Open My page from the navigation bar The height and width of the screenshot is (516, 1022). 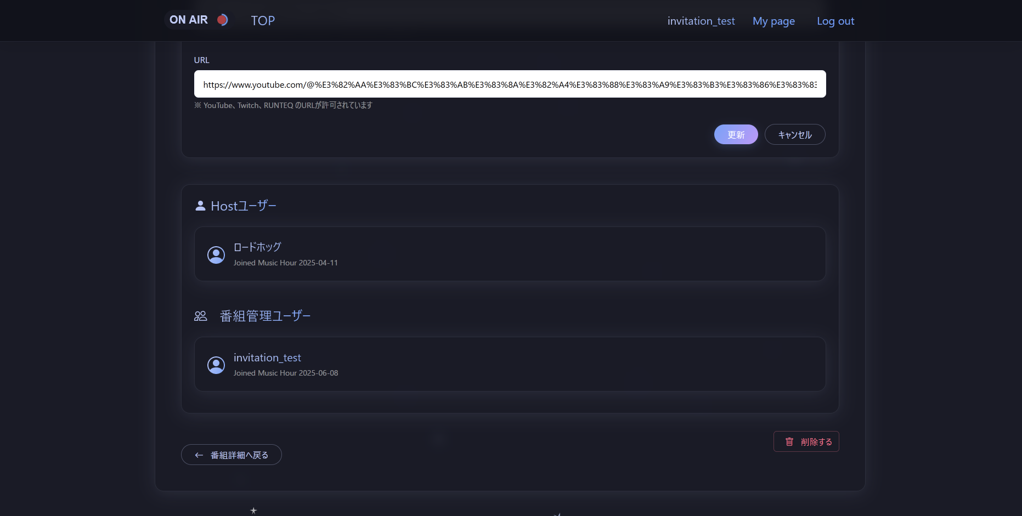pos(773,21)
